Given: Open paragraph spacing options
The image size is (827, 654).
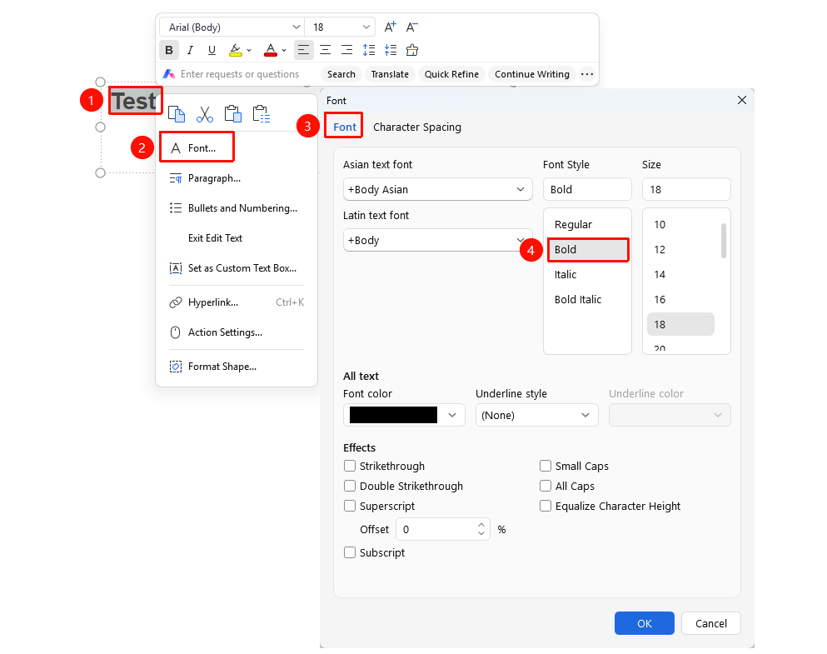Looking at the screenshot, I should point(391,50).
